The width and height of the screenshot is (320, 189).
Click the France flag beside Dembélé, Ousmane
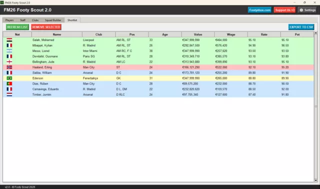tap(9, 56)
